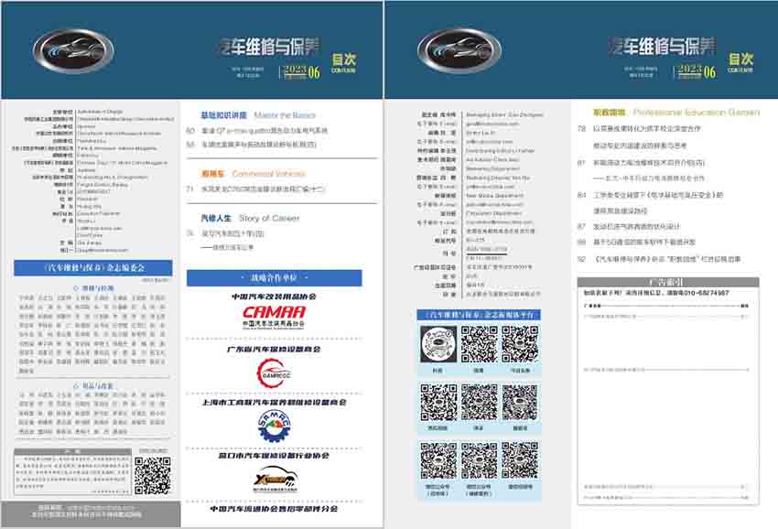Click the blue gear-shaped SAMAC logo
This screenshot has width=778, height=529.
(274, 426)
